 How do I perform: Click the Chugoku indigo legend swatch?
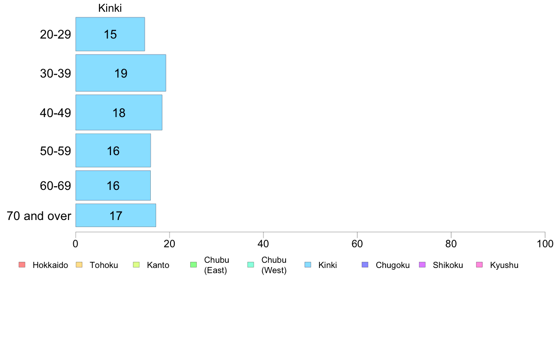click(x=365, y=265)
